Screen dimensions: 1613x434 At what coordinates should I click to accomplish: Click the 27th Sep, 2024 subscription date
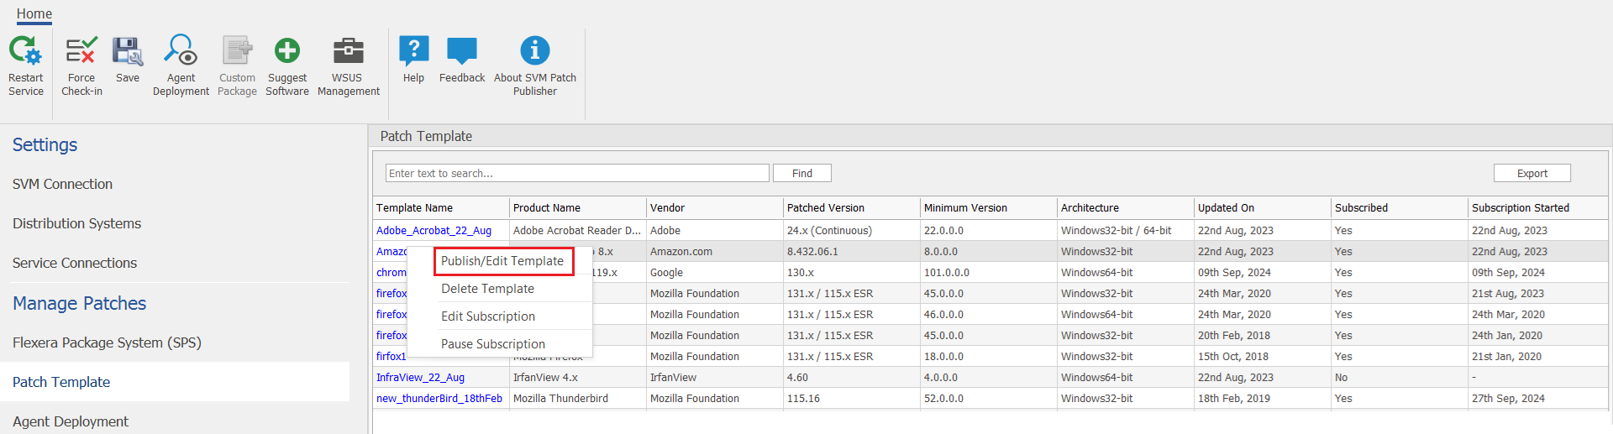point(1537,398)
